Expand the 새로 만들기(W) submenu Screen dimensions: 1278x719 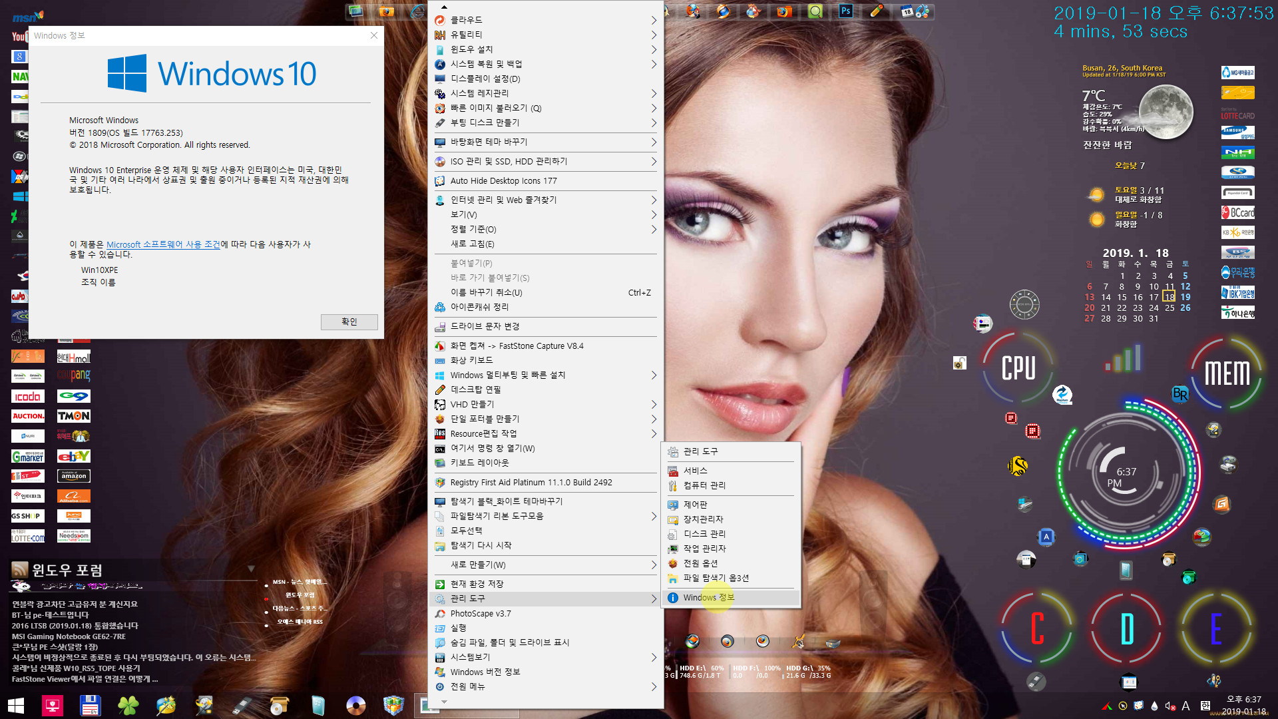(x=545, y=565)
